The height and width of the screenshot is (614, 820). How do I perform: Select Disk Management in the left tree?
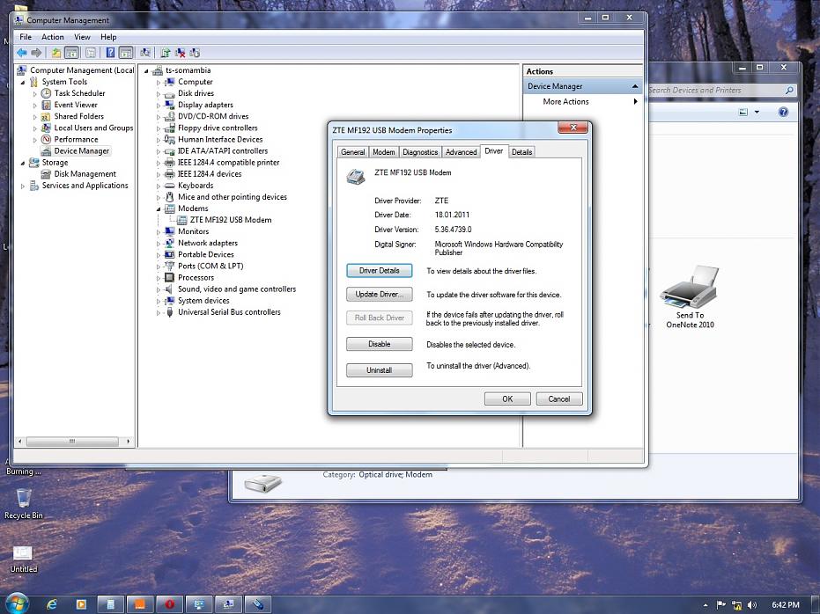[x=85, y=174]
